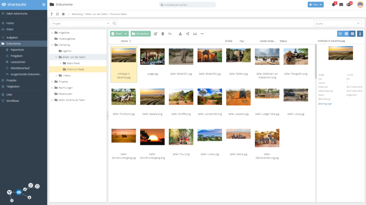Click the glasses preview icon

click(x=195, y=34)
